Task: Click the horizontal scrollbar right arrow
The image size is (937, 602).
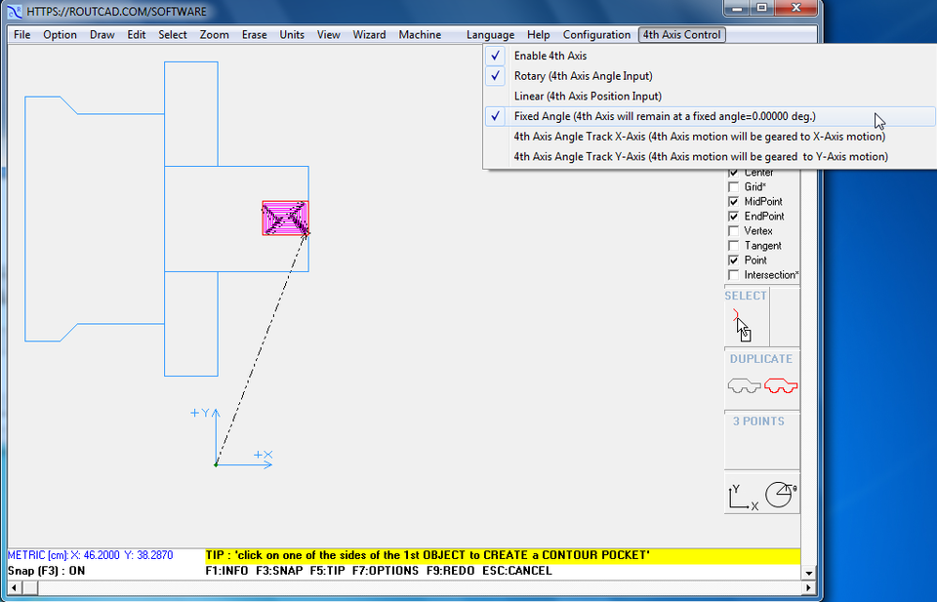Action: point(809,589)
